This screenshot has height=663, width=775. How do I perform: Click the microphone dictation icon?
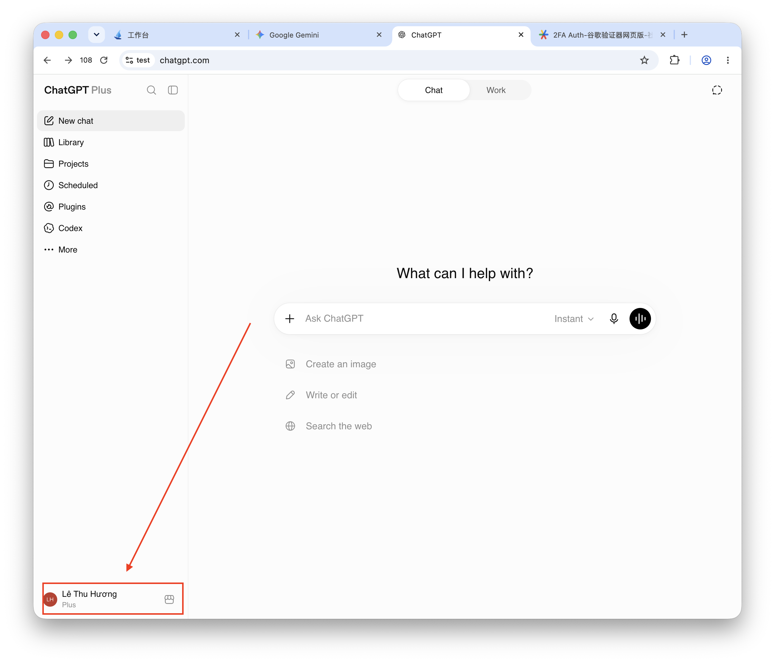pos(614,319)
